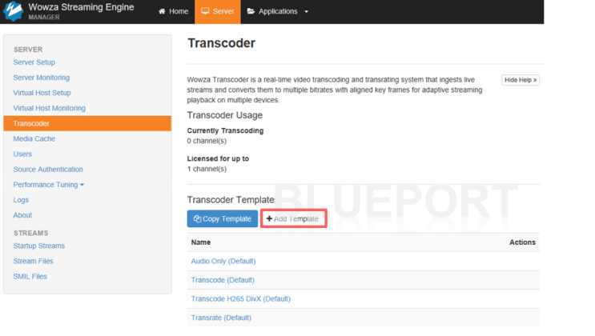
Task: Click the monitor icon beside Server
Action: pos(205,11)
